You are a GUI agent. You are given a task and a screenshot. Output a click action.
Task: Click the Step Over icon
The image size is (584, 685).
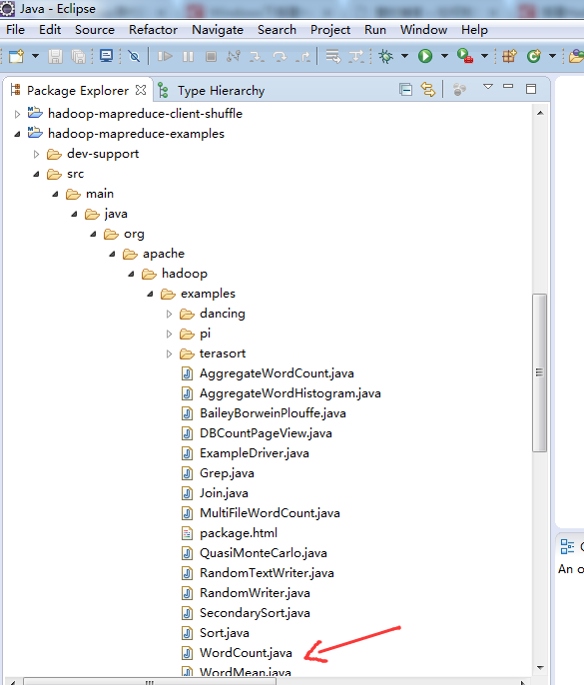click(280, 56)
